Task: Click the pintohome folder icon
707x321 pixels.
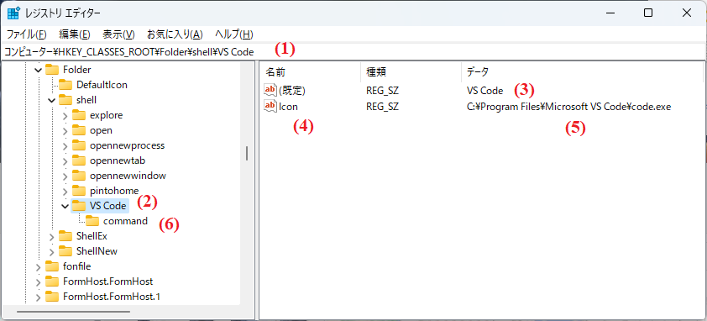Action: [79, 191]
